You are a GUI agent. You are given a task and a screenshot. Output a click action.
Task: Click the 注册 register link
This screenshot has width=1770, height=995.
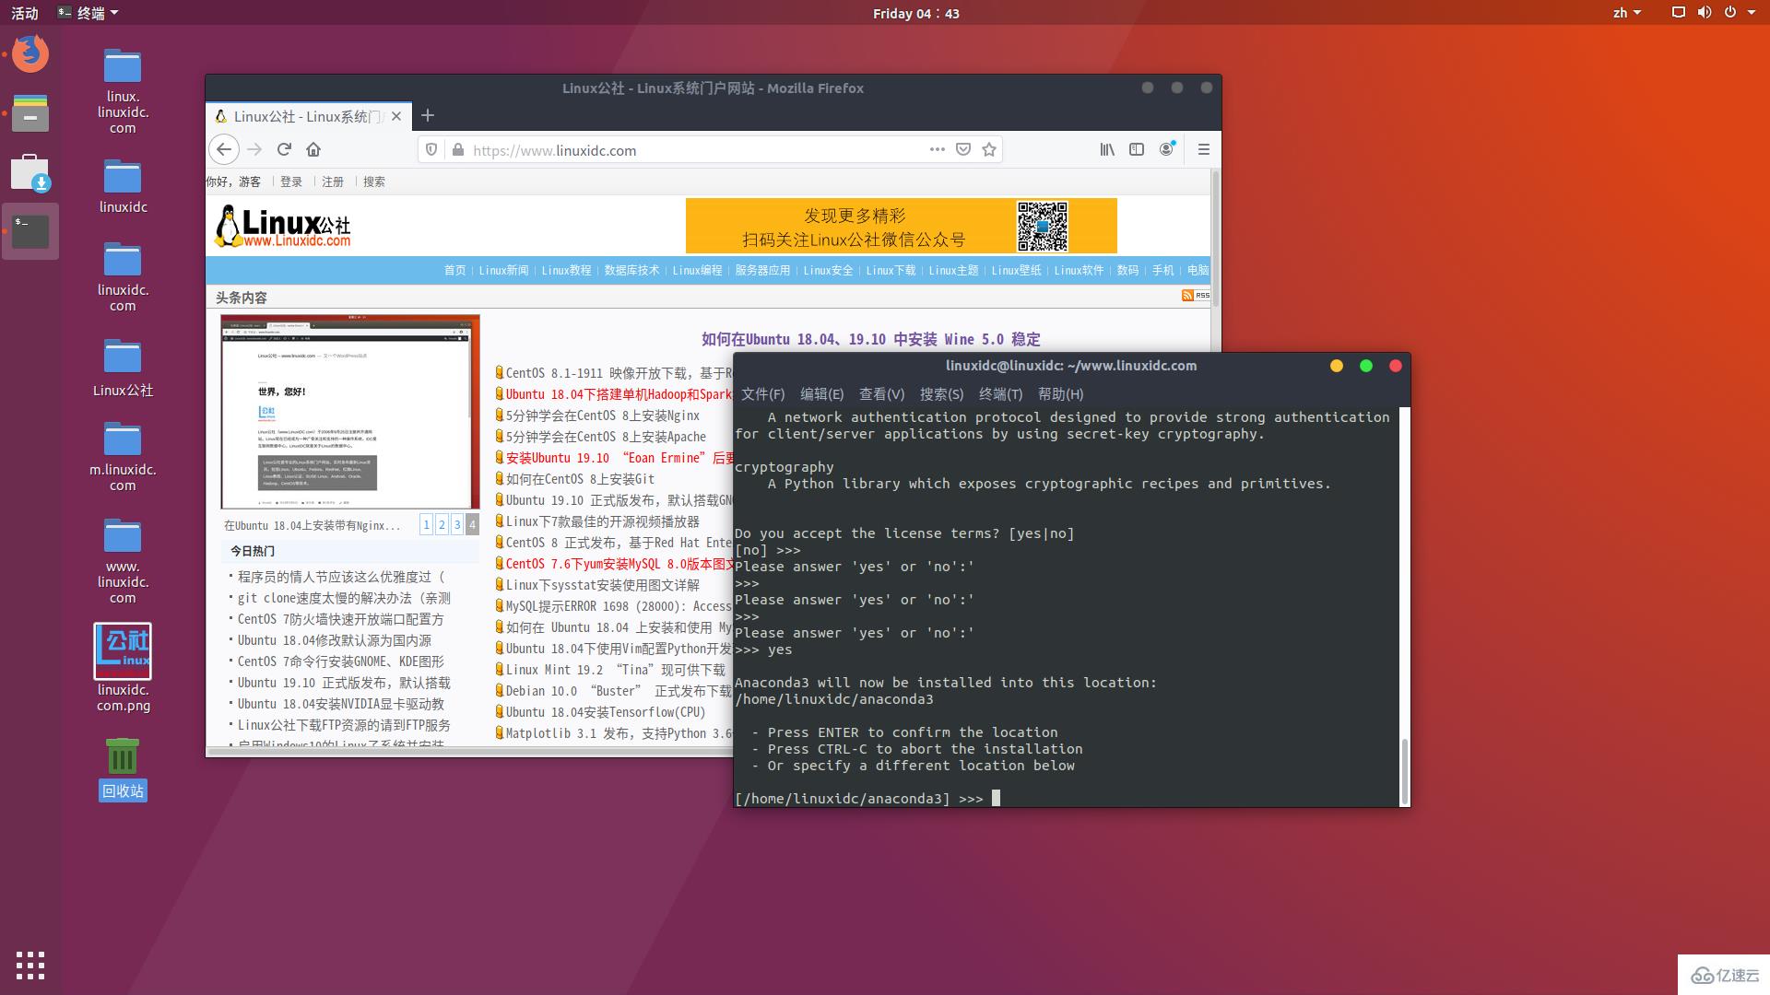pos(333,181)
